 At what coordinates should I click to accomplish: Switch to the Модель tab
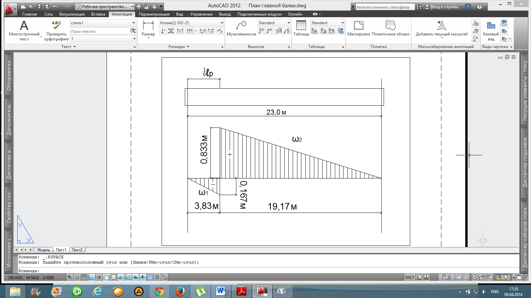[x=44, y=250]
